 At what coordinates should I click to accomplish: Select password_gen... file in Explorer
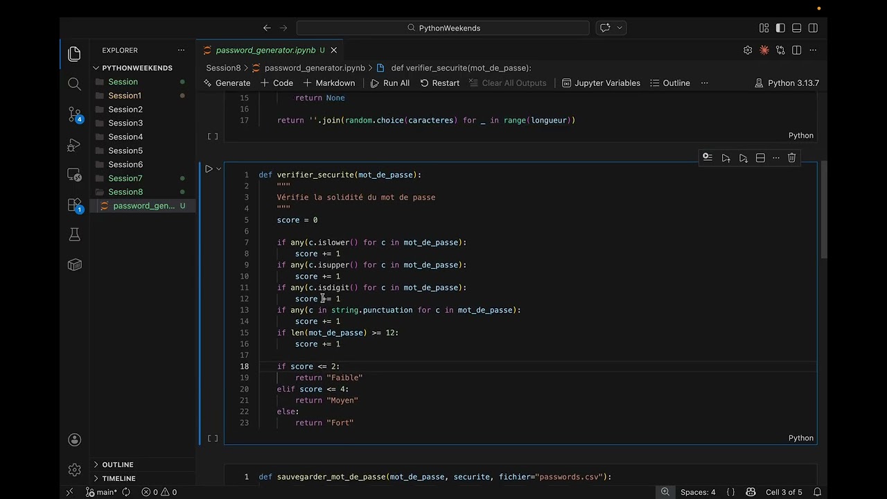tap(144, 206)
